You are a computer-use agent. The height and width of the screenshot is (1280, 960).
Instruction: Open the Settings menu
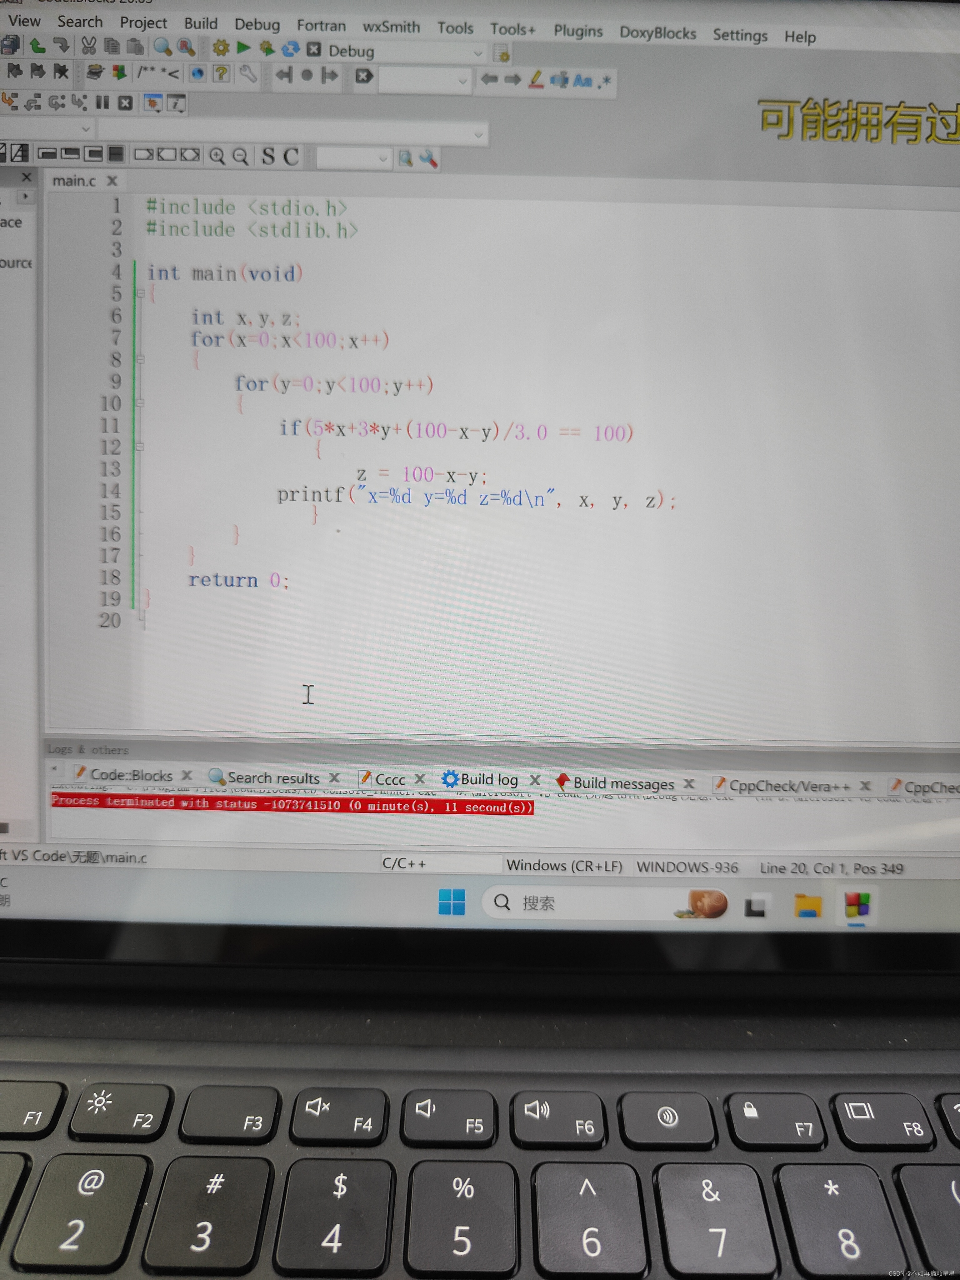(740, 35)
